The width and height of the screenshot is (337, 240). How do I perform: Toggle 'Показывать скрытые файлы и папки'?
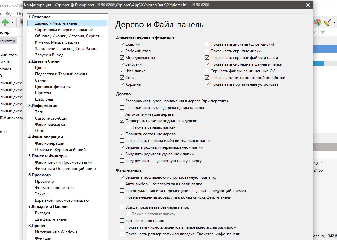click(x=207, y=58)
